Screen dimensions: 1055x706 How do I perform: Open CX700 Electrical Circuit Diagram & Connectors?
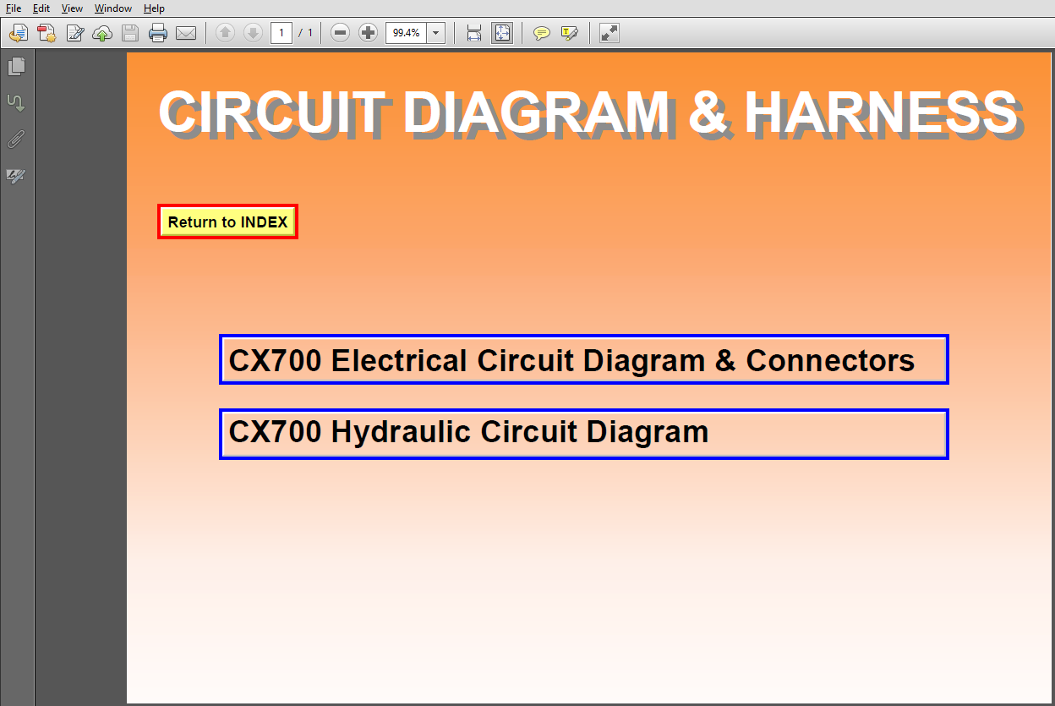click(x=583, y=359)
